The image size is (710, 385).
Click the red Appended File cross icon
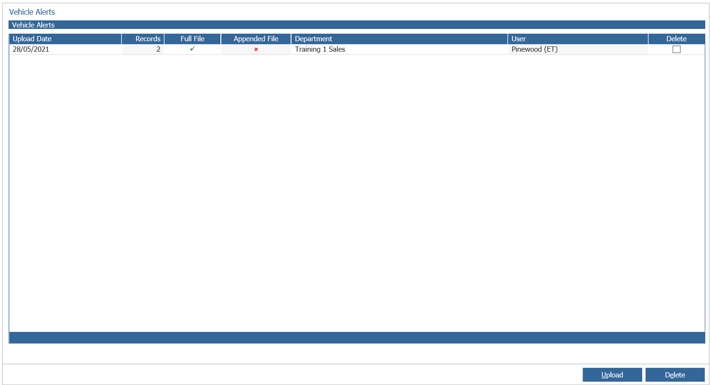tap(256, 49)
